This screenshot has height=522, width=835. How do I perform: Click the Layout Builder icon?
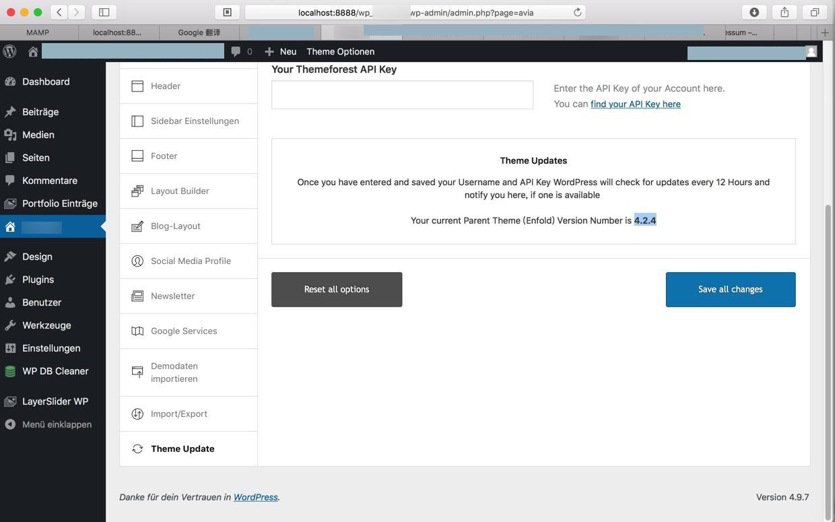tap(137, 191)
